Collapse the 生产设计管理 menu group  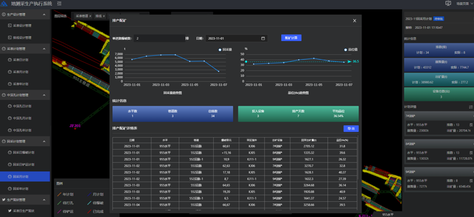[x=44, y=14]
